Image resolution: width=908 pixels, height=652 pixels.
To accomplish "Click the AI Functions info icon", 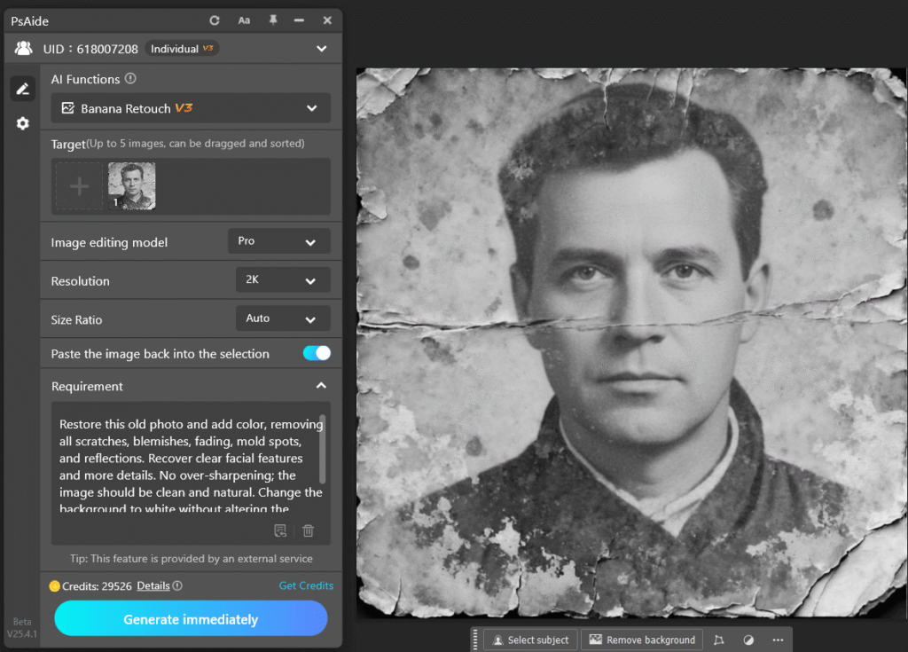I will coord(130,79).
